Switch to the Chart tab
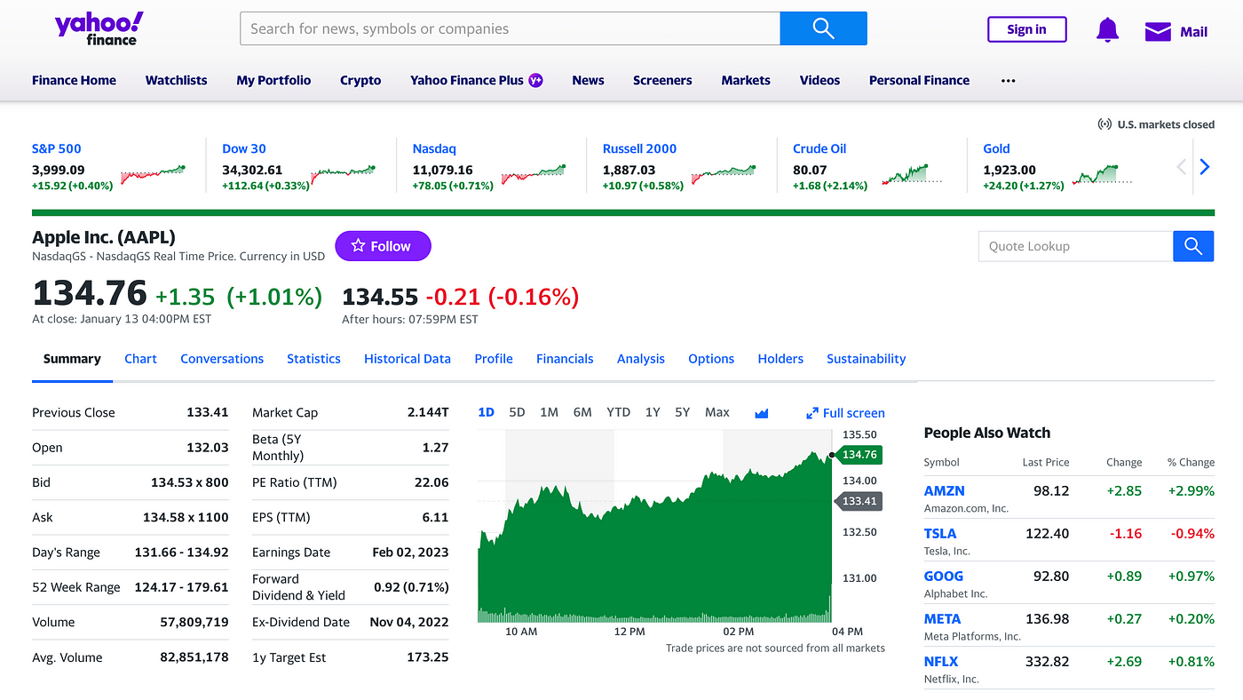This screenshot has height=700, width=1243. [140, 359]
